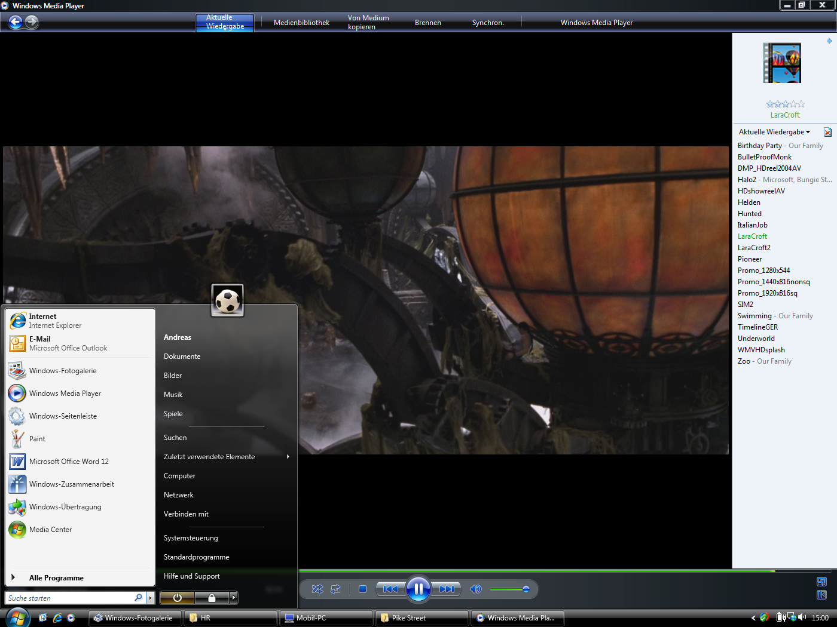Skip to the previous track

390,589
